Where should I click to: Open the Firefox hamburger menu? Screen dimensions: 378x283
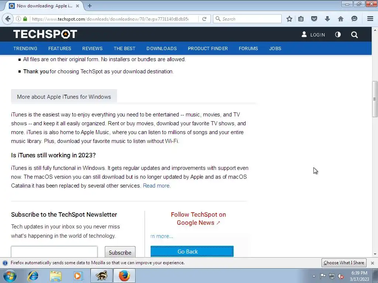point(370,19)
